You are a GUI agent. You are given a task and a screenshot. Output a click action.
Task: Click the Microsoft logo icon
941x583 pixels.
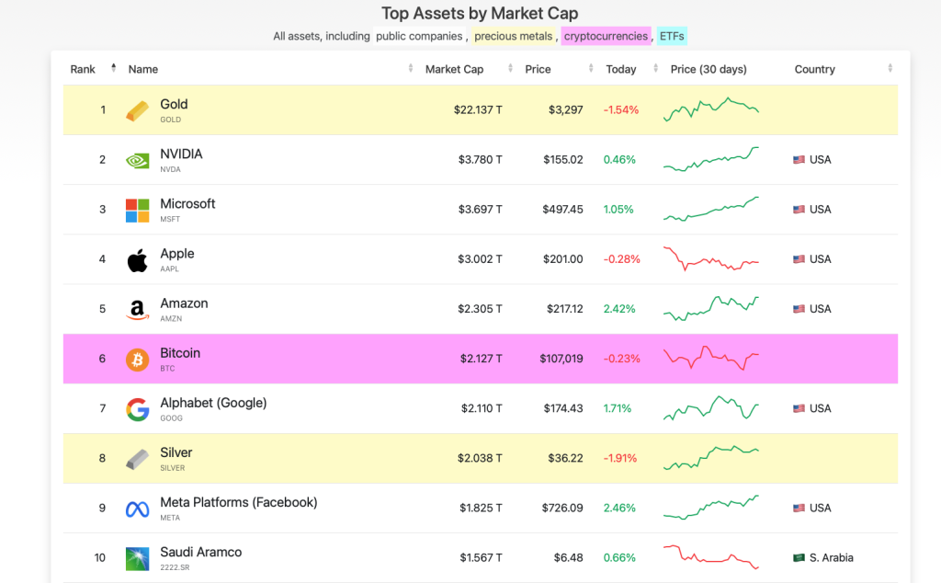coord(138,211)
